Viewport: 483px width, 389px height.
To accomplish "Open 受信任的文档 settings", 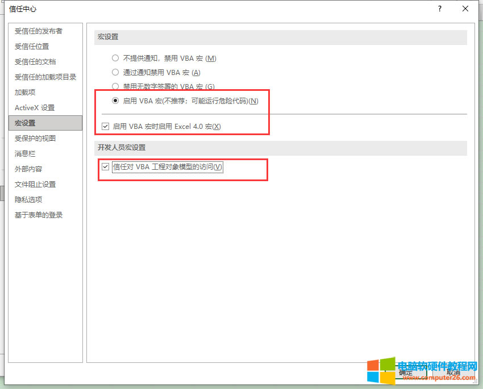I will (35, 62).
